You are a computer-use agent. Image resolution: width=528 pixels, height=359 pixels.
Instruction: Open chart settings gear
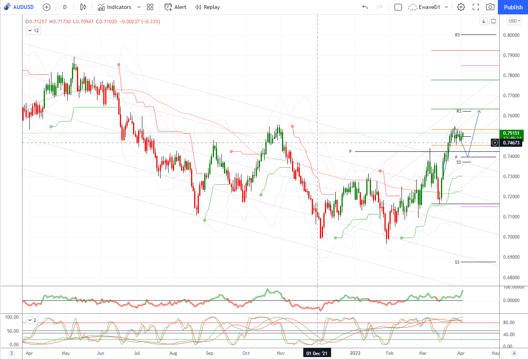[461, 7]
